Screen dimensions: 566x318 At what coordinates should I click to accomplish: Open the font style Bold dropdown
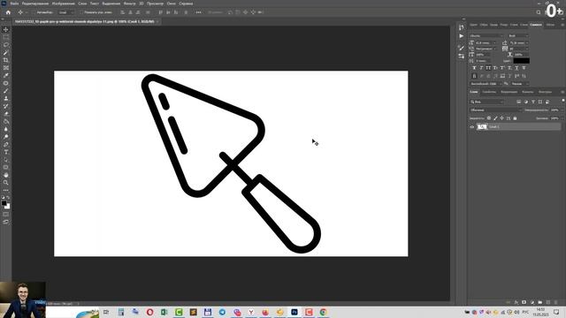[518, 35]
